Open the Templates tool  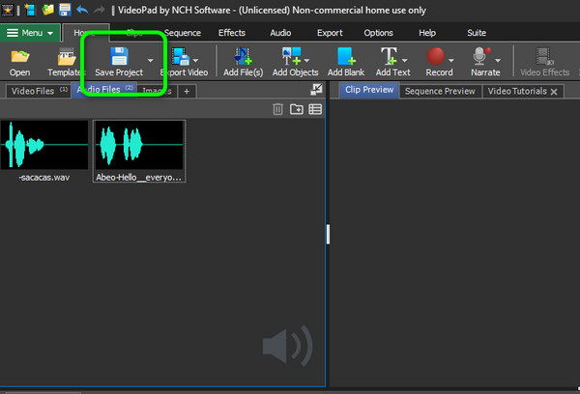click(x=66, y=62)
